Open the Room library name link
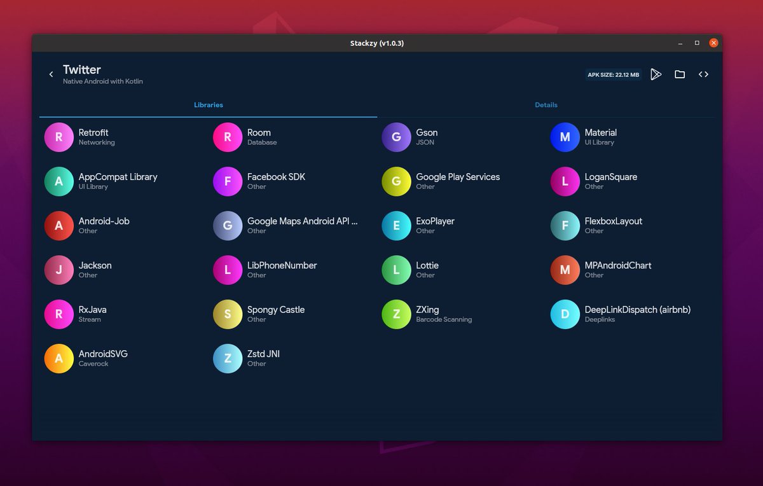This screenshot has width=763, height=486. pos(259,132)
